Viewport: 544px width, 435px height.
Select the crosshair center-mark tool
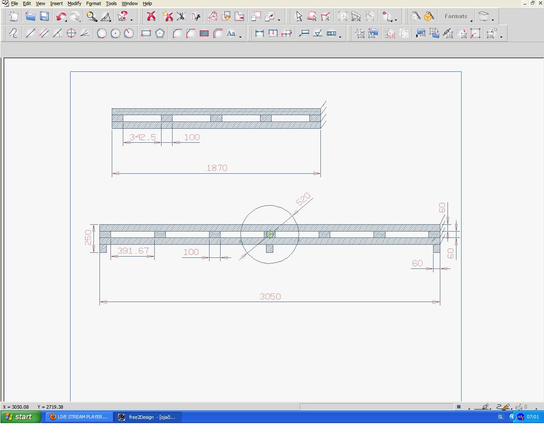coord(71,33)
